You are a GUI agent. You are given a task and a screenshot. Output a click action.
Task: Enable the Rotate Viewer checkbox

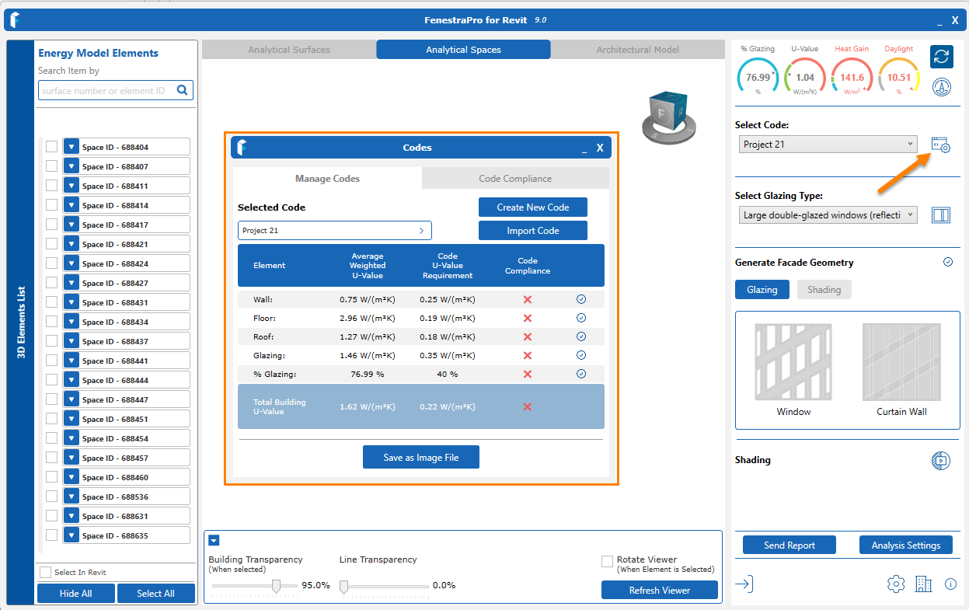[608, 561]
